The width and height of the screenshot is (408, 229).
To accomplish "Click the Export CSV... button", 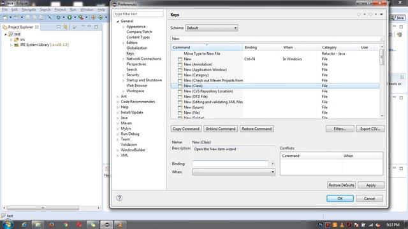I will click(370, 128).
